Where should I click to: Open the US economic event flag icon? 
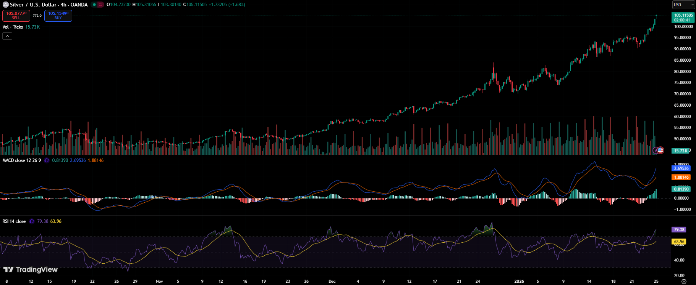(x=660, y=150)
